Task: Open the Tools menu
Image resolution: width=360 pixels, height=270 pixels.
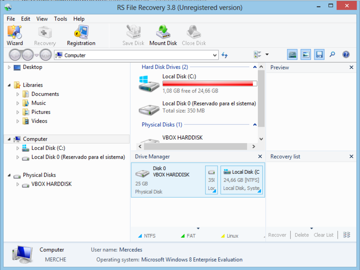Action: [x=60, y=19]
